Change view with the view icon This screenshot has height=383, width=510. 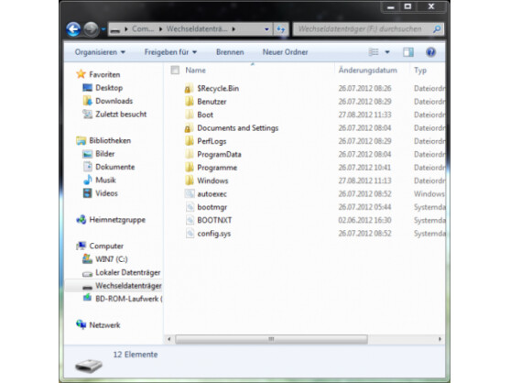tap(373, 52)
